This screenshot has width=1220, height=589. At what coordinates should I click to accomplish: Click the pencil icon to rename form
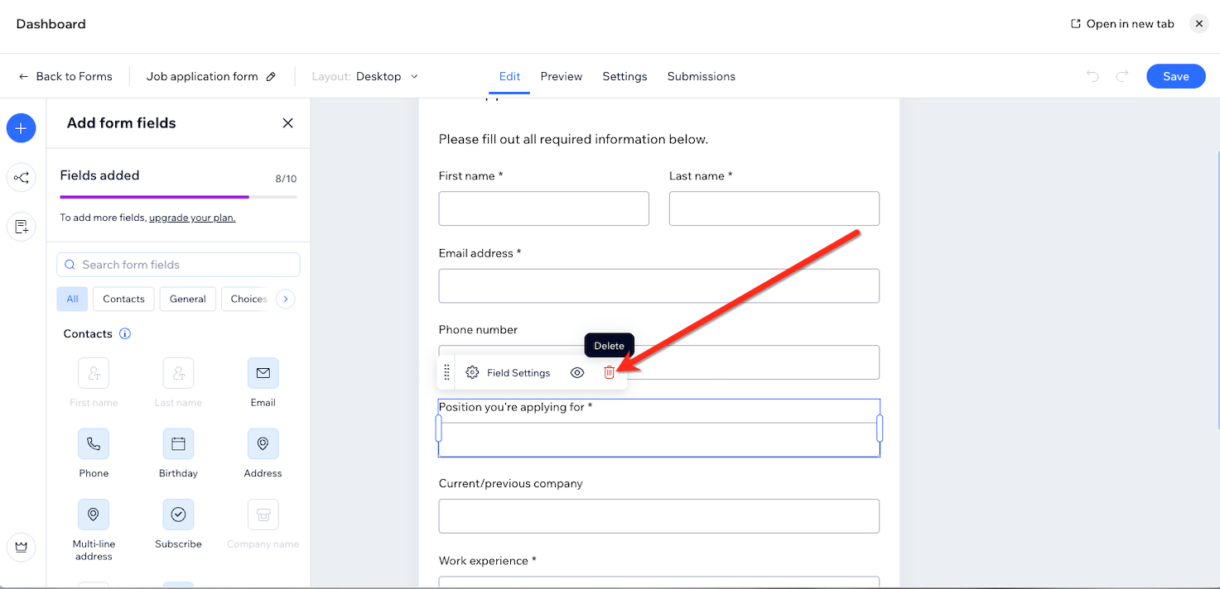tap(271, 77)
